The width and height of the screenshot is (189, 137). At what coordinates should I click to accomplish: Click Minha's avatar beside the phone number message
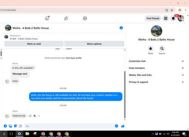pyautogui.click(x=7, y=116)
